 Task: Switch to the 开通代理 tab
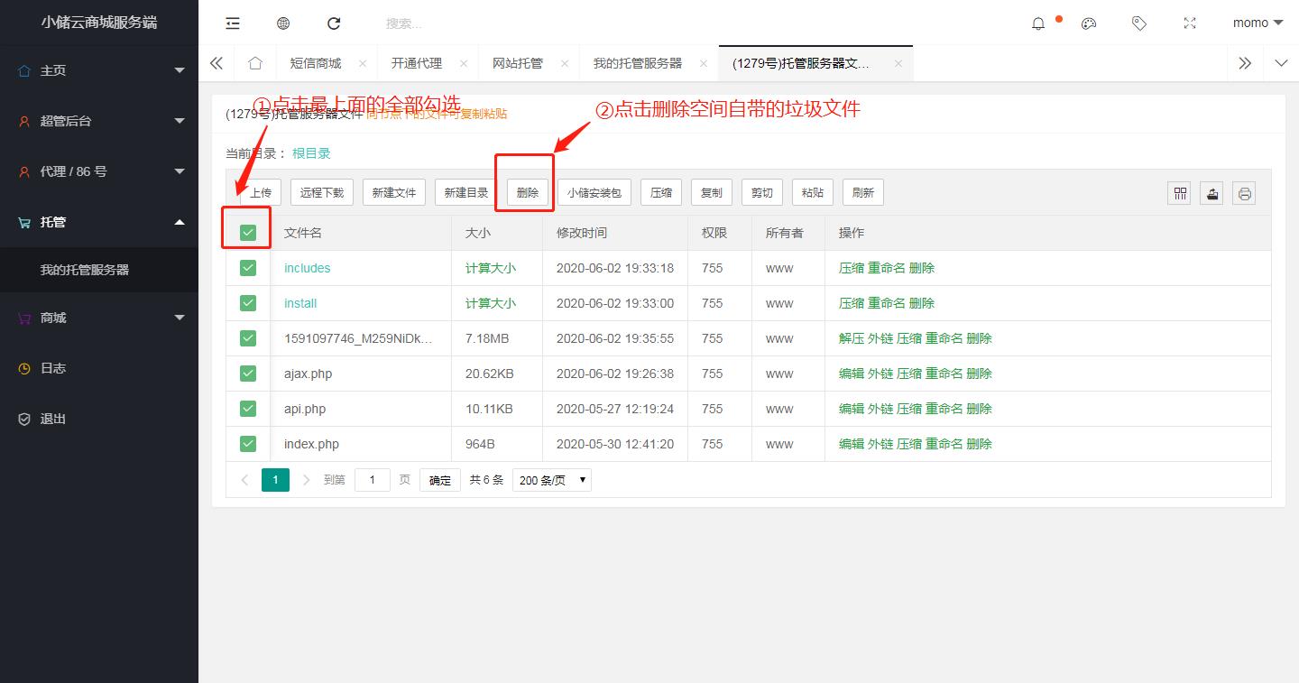tap(417, 63)
